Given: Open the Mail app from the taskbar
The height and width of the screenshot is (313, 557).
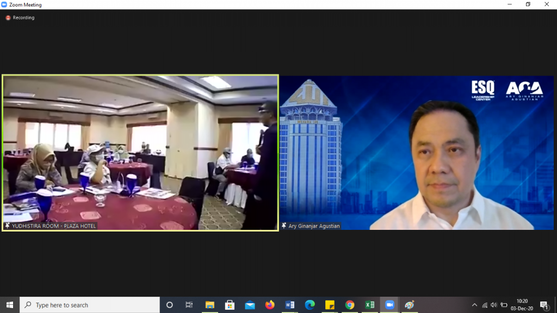Looking at the screenshot, I should (x=250, y=305).
